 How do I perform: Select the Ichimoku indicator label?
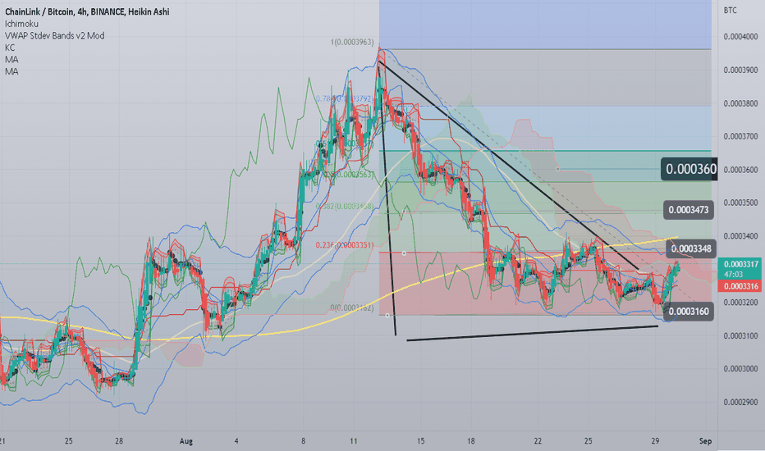click(x=21, y=24)
